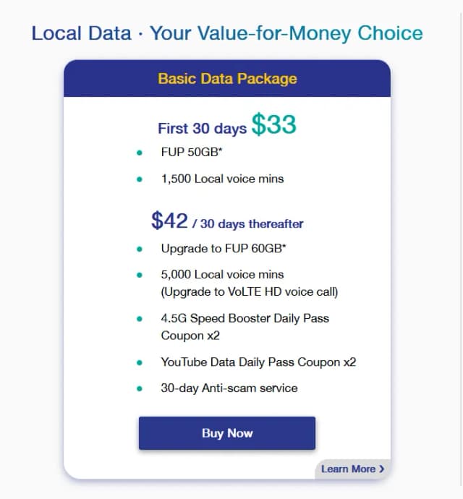Click the bullet next to FUP 50GB*
The height and width of the screenshot is (499, 463).
click(140, 153)
